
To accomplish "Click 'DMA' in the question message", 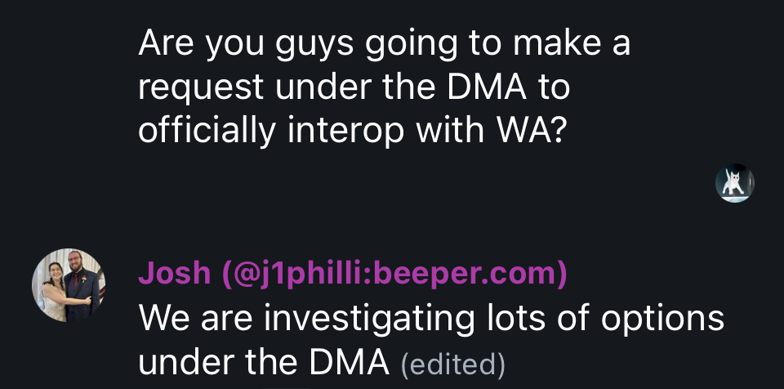I will [486, 87].
